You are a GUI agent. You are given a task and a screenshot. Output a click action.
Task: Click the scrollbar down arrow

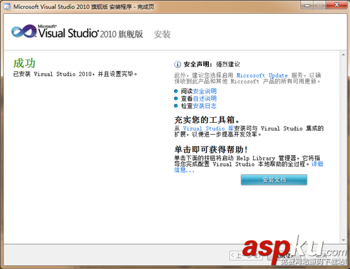tap(343, 240)
